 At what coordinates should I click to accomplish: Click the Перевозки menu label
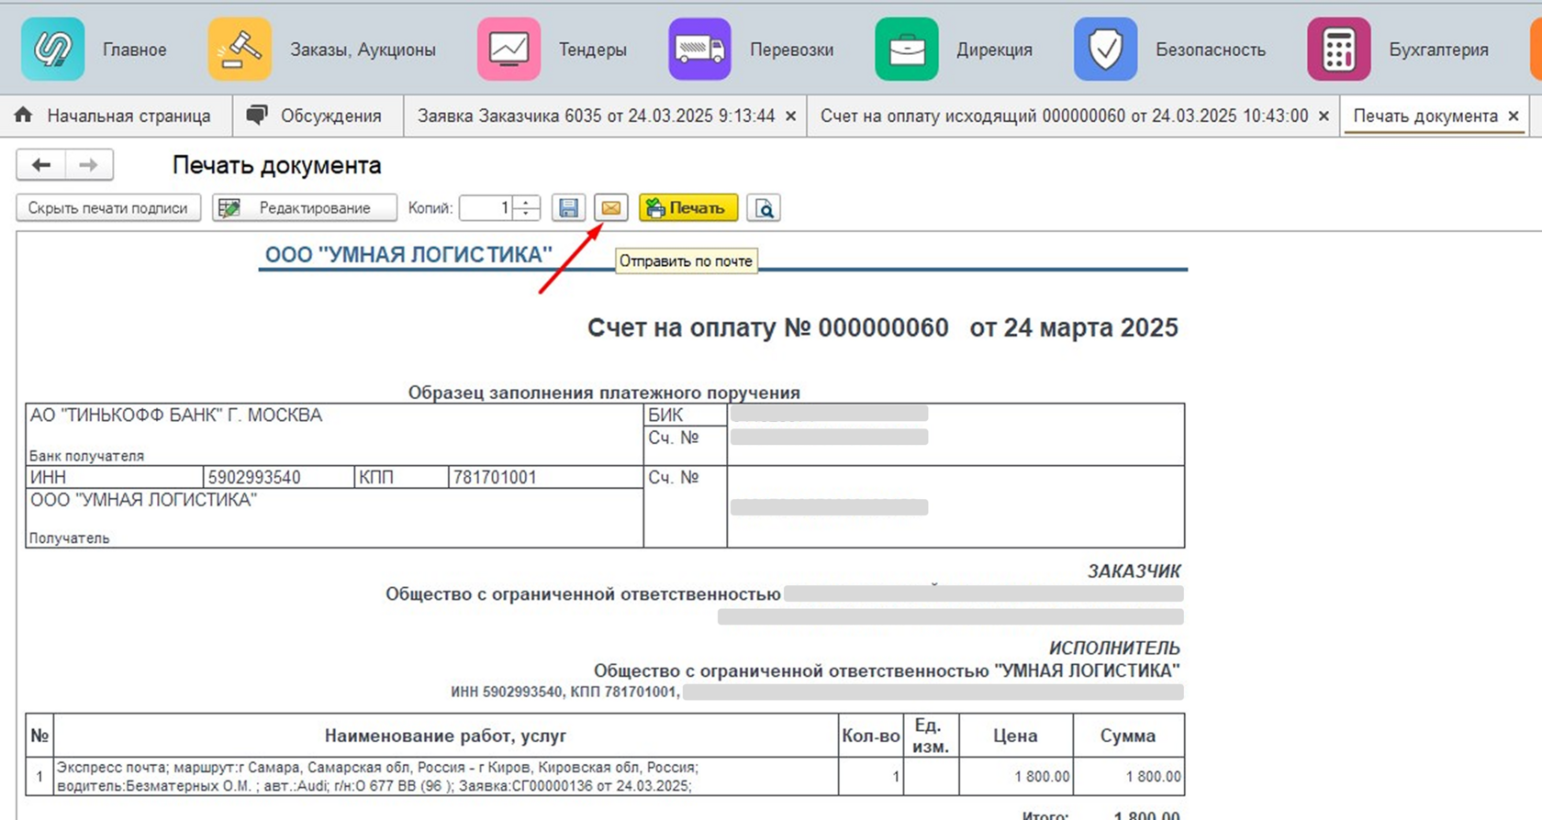coord(792,50)
